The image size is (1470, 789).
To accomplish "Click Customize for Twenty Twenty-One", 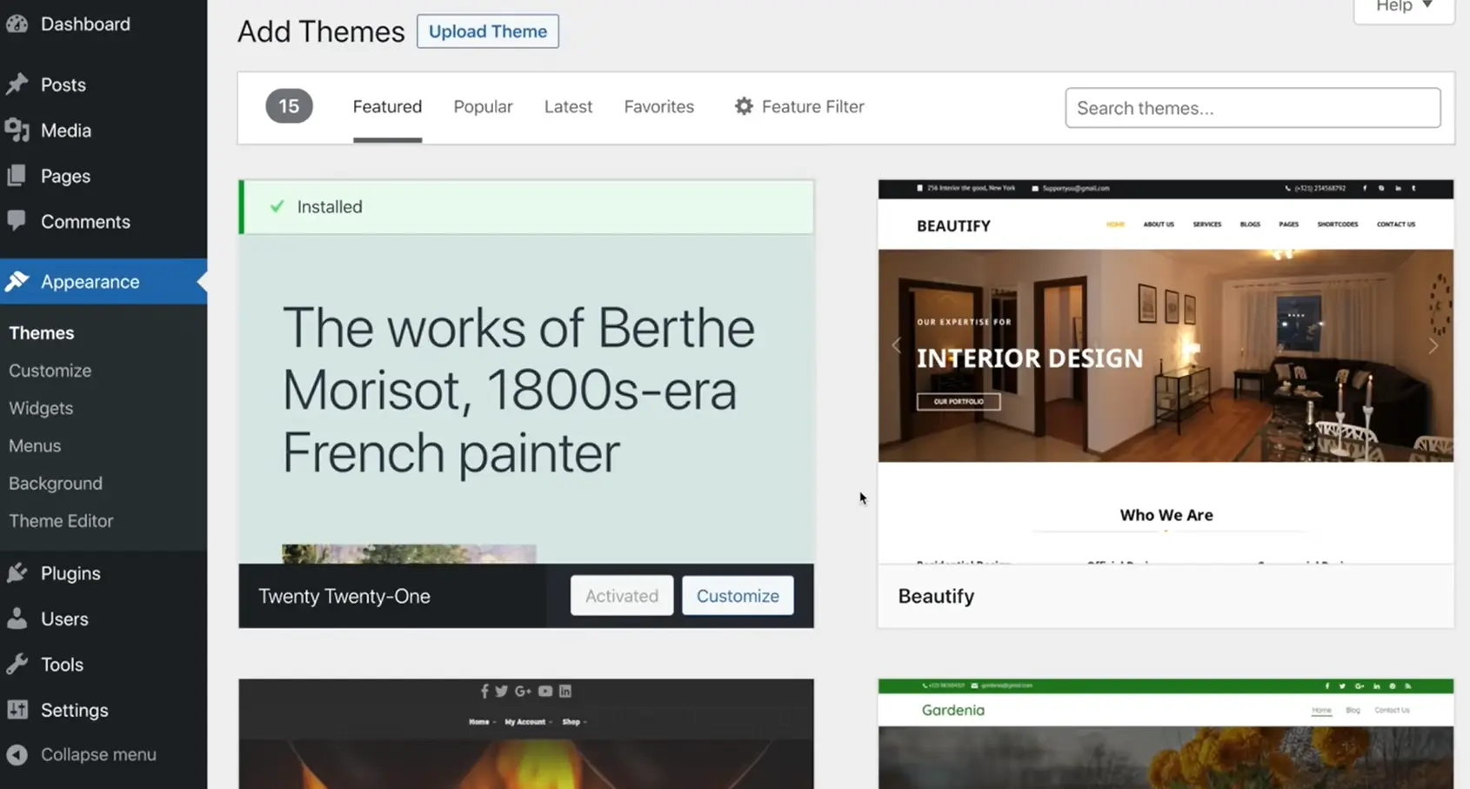I will pos(737,596).
